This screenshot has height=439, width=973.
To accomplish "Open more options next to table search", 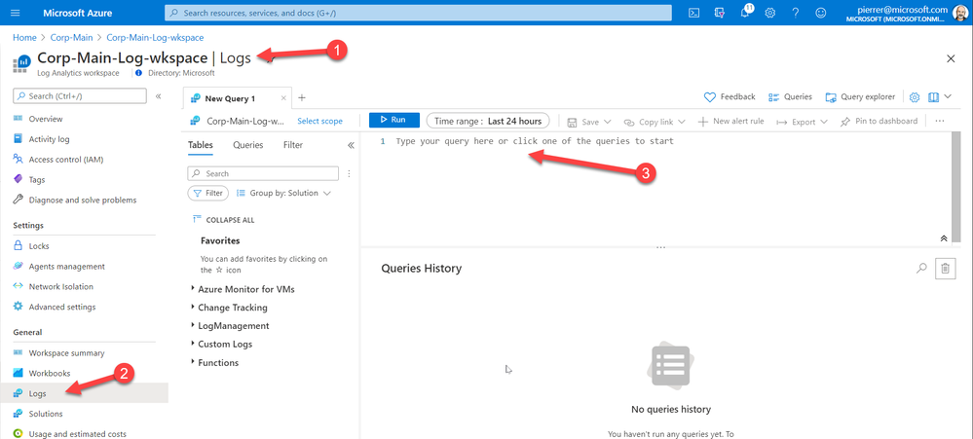I will (x=349, y=173).
